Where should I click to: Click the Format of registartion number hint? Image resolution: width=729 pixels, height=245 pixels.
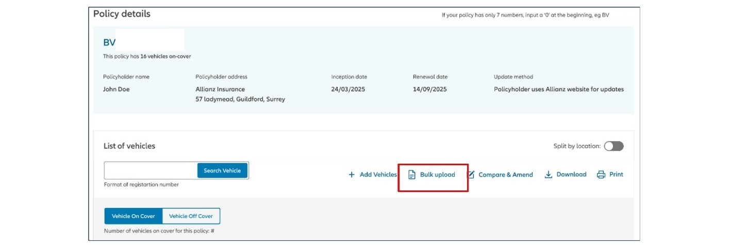[x=141, y=184]
